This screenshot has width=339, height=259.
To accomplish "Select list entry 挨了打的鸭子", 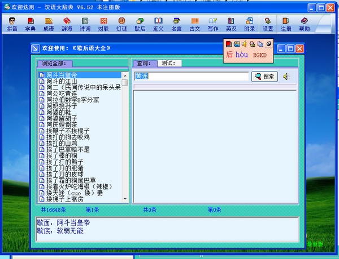I will pos(80,162).
